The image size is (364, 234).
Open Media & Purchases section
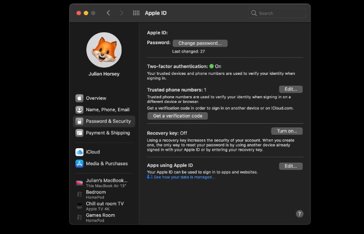pyautogui.click(x=104, y=164)
